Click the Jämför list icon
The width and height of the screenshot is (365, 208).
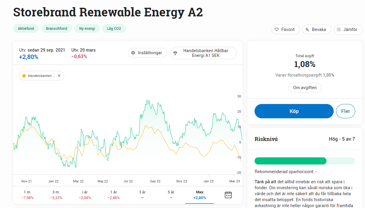[339, 30]
